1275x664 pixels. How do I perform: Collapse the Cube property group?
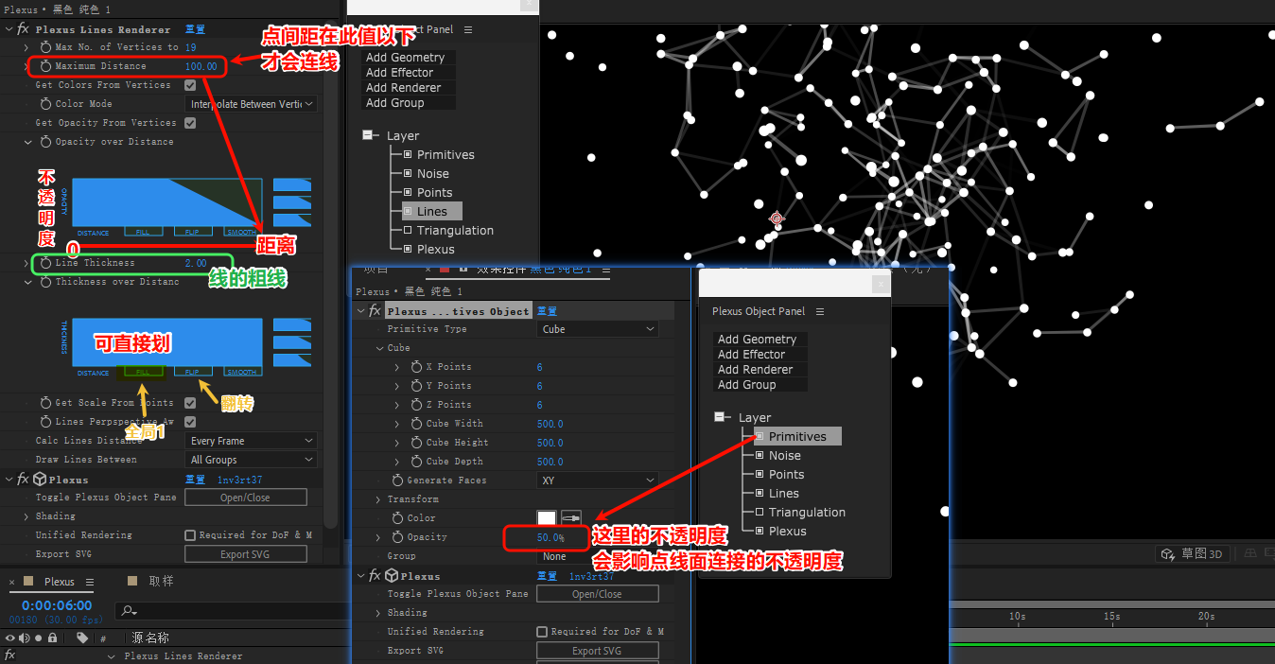coord(378,348)
